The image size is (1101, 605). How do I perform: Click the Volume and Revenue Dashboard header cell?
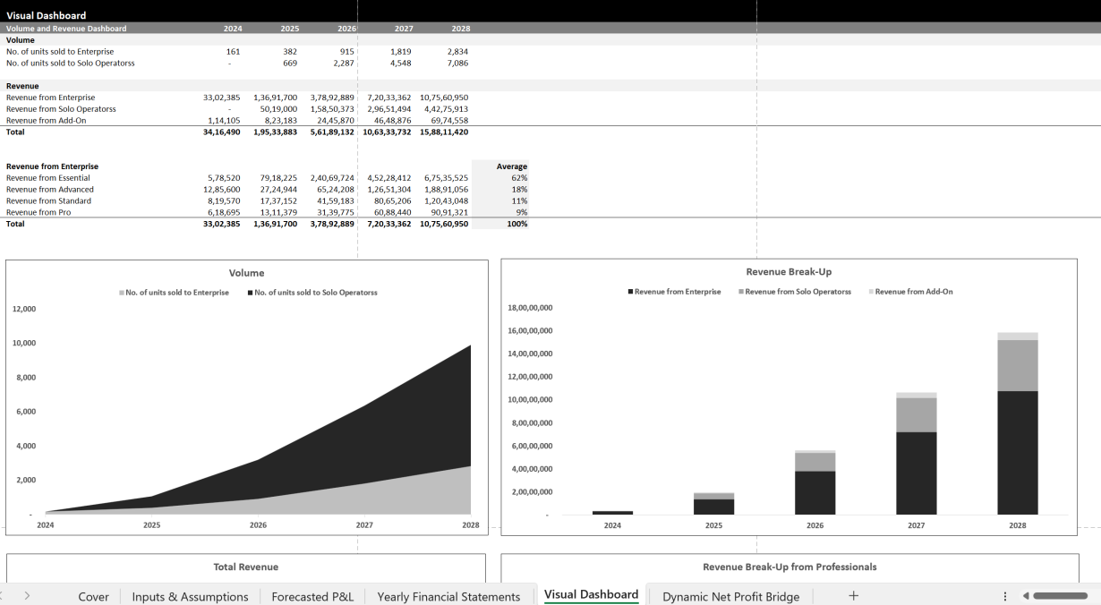coord(66,28)
